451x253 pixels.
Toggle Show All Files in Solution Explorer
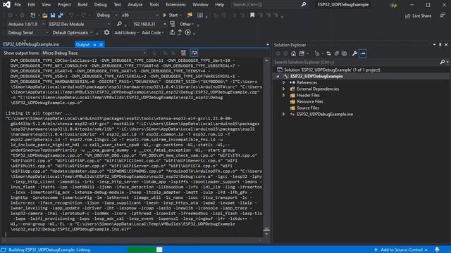click(345, 53)
